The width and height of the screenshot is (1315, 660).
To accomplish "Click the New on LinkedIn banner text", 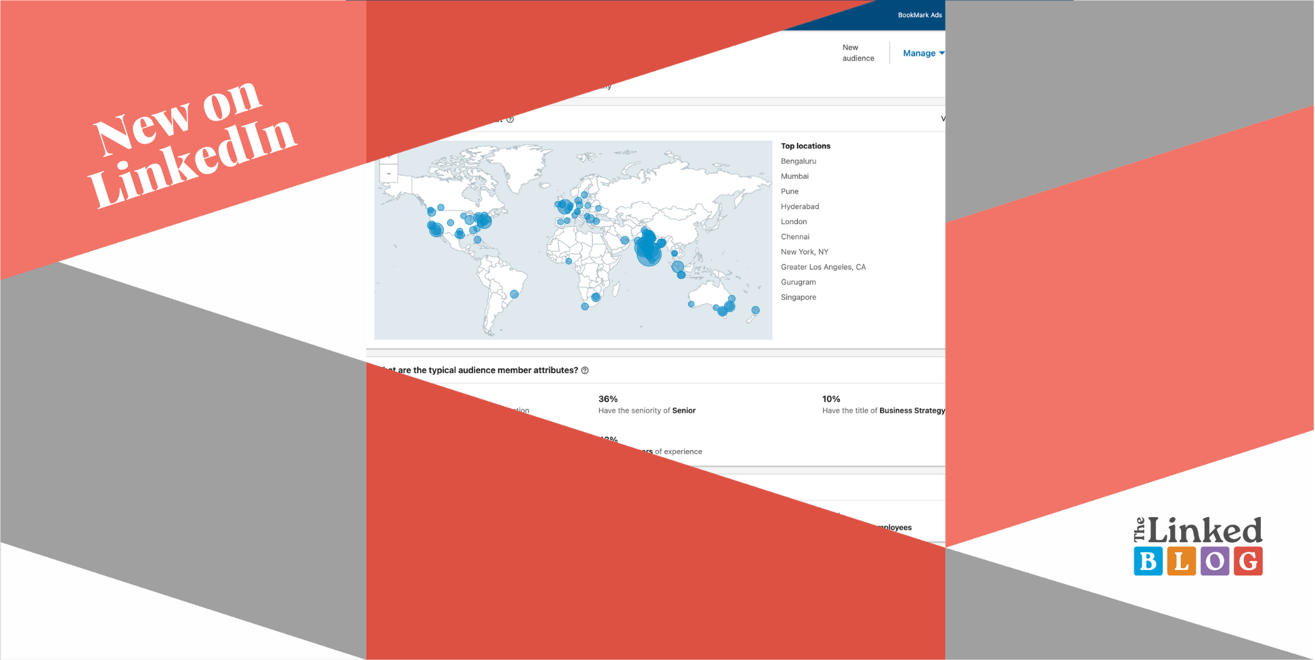I will 194,144.
